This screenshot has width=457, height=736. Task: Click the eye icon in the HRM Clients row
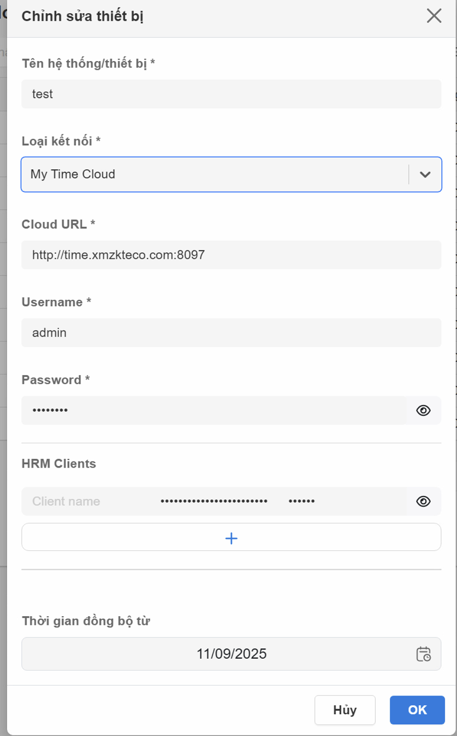point(424,501)
